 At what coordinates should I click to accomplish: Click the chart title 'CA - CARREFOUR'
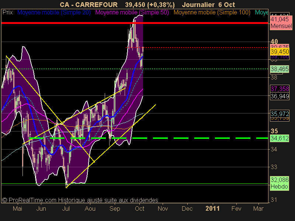coord(88,4)
